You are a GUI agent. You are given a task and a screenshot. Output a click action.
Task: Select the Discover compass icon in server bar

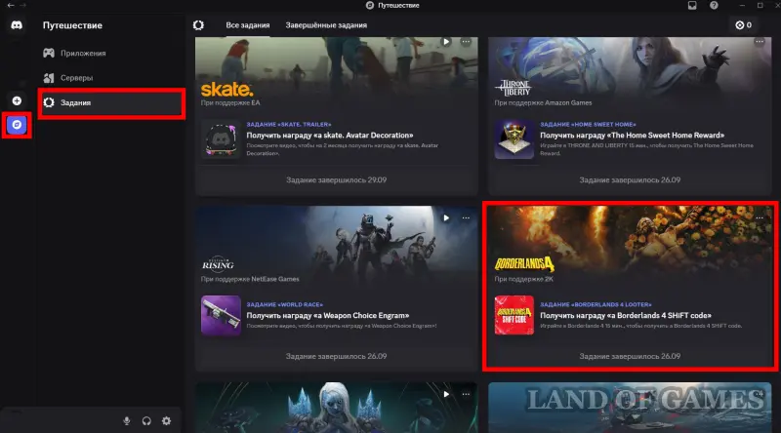(17, 125)
